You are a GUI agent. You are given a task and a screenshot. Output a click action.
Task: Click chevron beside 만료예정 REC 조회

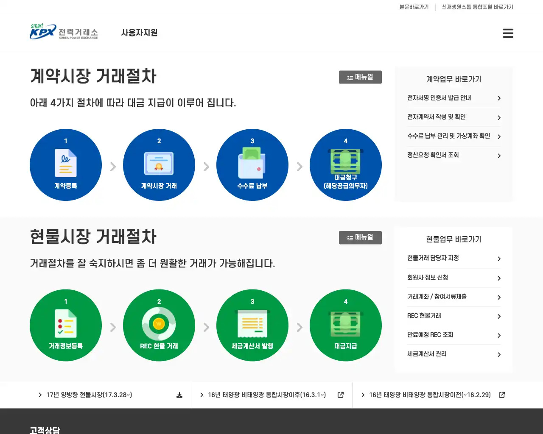click(x=499, y=336)
